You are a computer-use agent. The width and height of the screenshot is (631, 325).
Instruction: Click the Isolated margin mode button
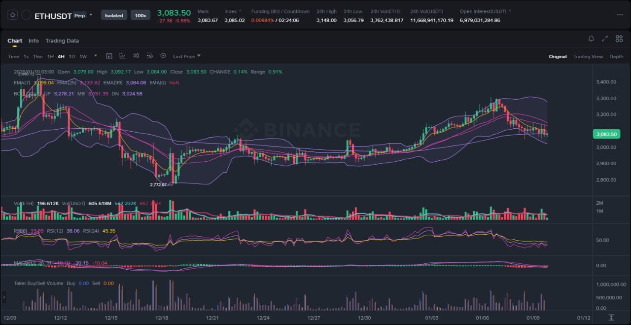114,15
